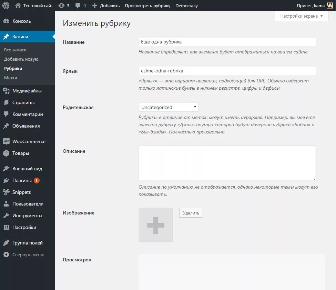Click the image placeholder with plus sign
Screen dimensions: 336x290
pos(155,225)
